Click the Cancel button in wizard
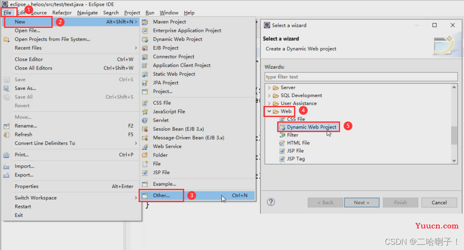Screen dimensions: 464x250 (x=439, y=203)
